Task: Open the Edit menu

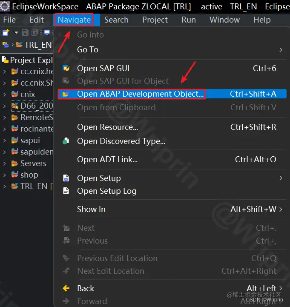Action: pyautogui.click(x=37, y=20)
